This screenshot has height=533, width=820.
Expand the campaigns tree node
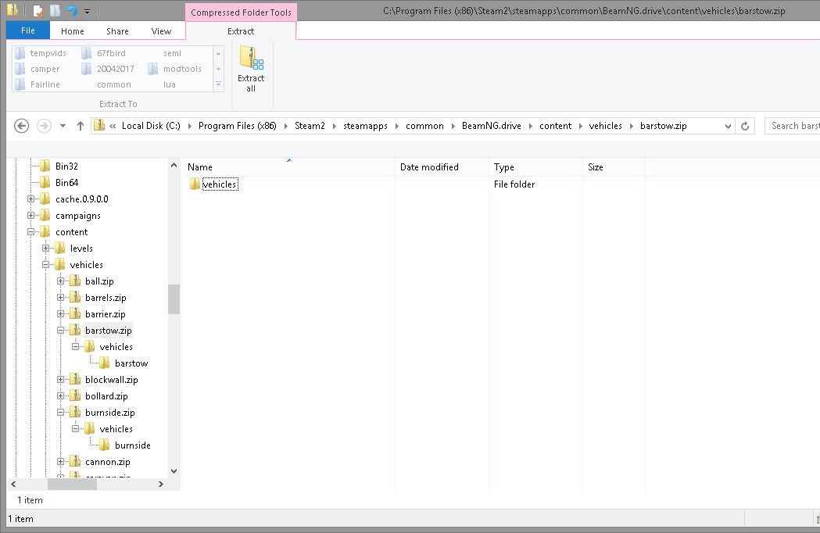[x=30, y=215]
